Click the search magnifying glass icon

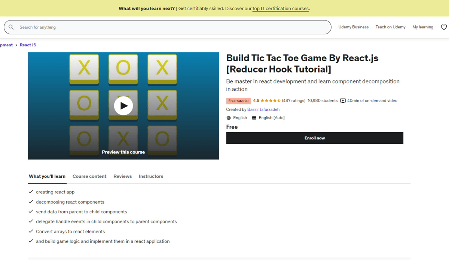(x=10, y=27)
